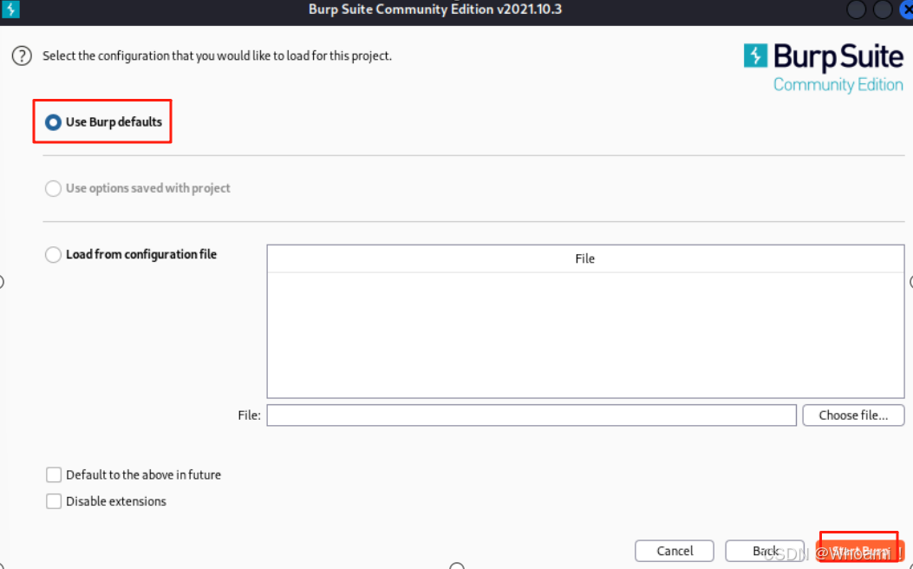
Task: Click the Choose file... button
Action: click(x=853, y=415)
